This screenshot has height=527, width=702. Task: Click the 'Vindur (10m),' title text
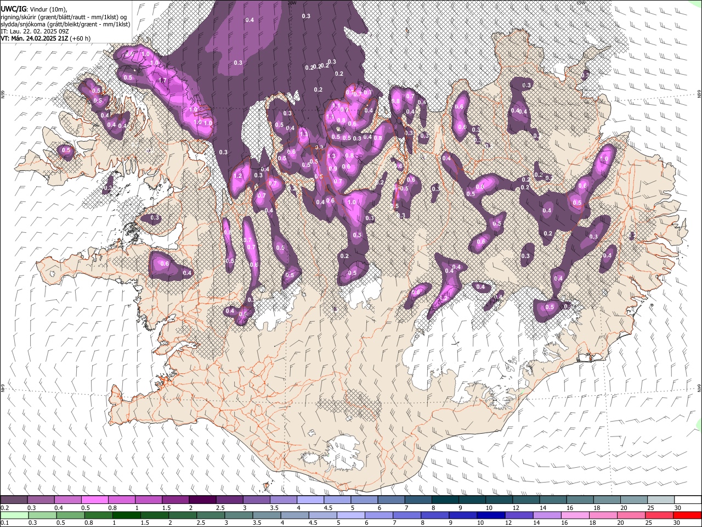coord(48,9)
